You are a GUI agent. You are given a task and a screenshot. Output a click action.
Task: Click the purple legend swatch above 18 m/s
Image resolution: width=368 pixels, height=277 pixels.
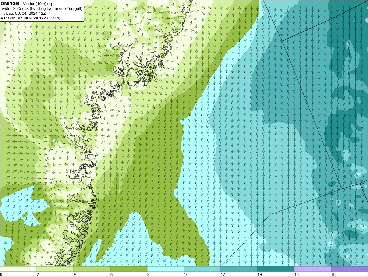click(349, 269)
